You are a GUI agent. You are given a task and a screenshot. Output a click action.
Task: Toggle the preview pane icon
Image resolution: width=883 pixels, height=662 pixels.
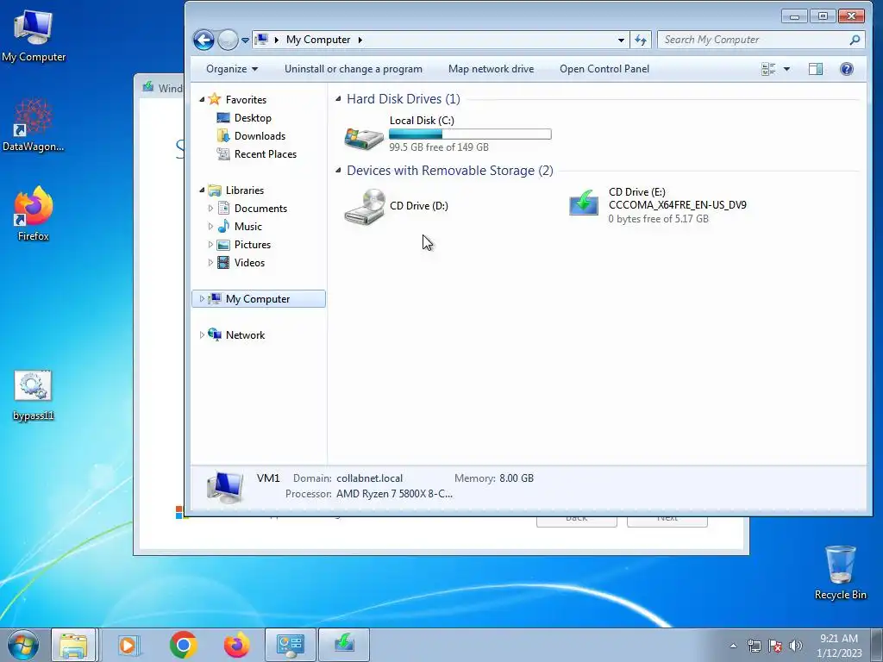tap(816, 69)
